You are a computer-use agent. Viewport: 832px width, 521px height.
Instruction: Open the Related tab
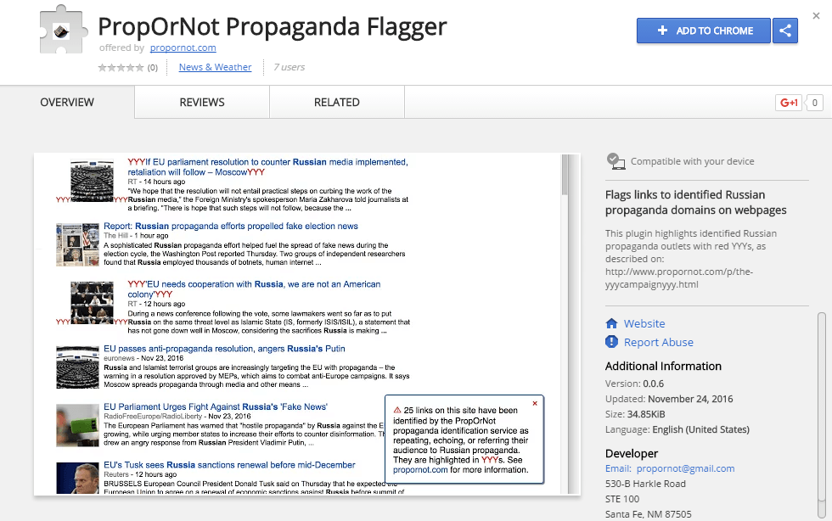coord(337,103)
